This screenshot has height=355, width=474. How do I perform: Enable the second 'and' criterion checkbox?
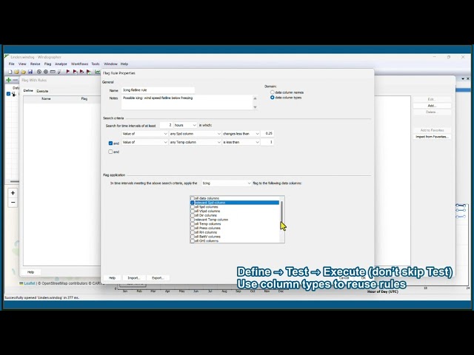110,152
